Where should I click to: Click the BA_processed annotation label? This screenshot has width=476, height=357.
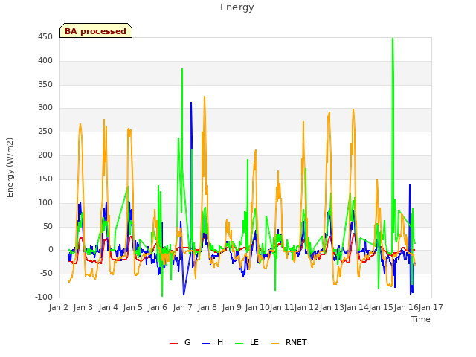click(x=96, y=31)
